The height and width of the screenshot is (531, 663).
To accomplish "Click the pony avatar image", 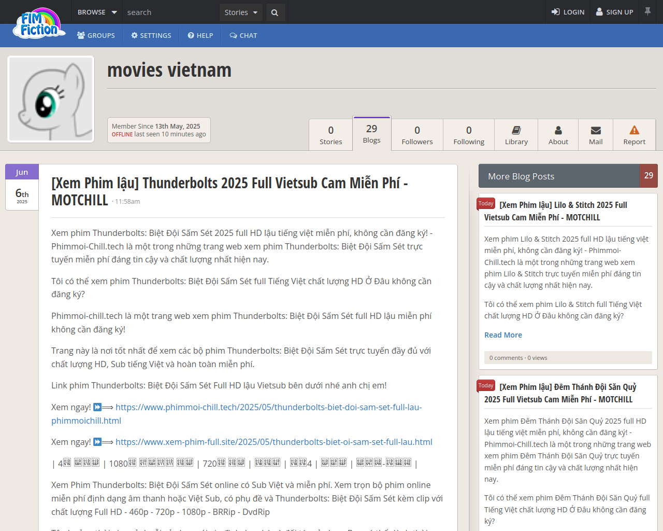I will click(x=51, y=99).
